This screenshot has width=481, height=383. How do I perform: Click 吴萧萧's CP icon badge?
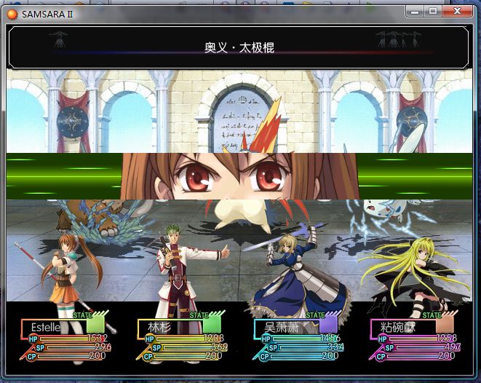tap(264, 357)
